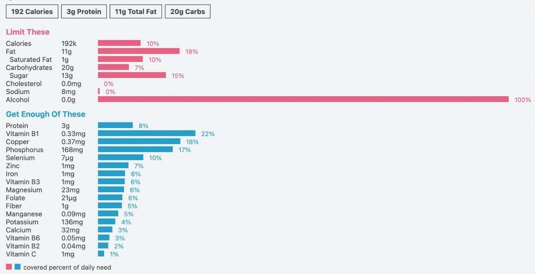Click the pink Sugar 15% bar

[132, 75]
